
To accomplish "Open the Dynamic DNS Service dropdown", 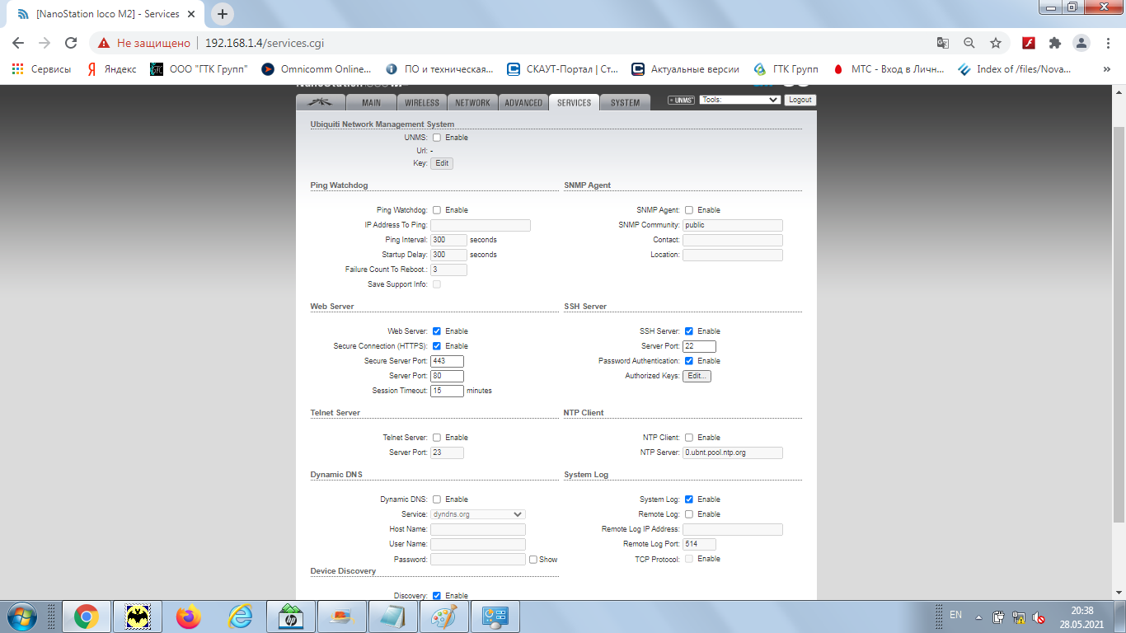I will [478, 514].
